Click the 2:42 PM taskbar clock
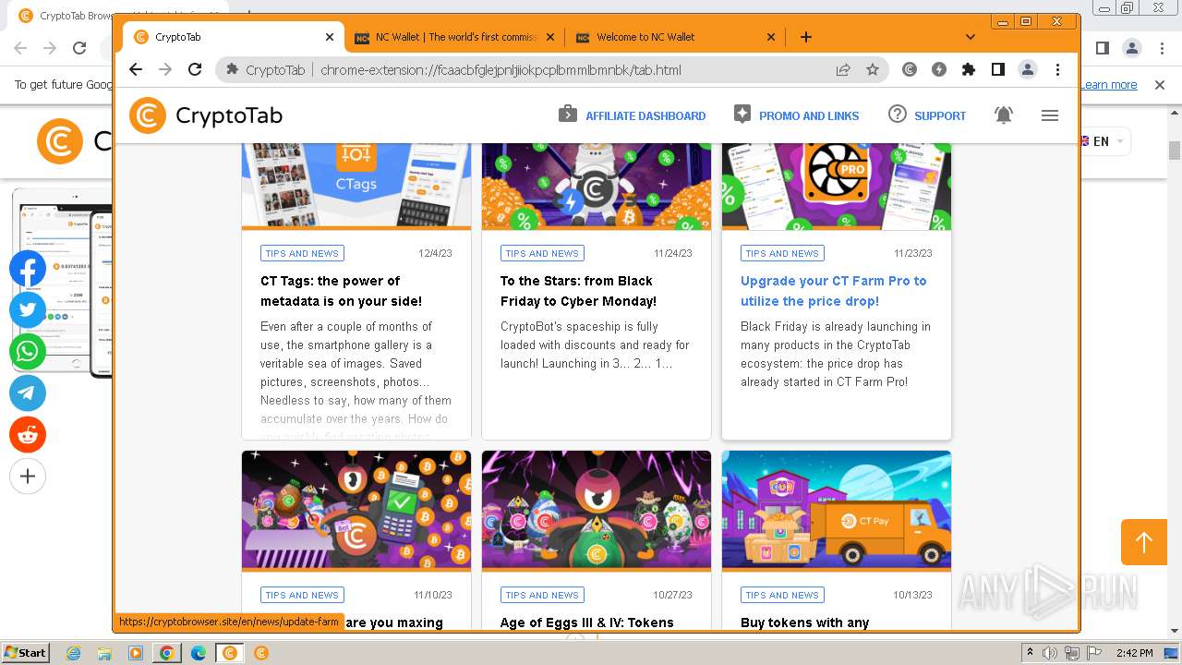Screen dimensions: 1182x665 [1134, 653]
